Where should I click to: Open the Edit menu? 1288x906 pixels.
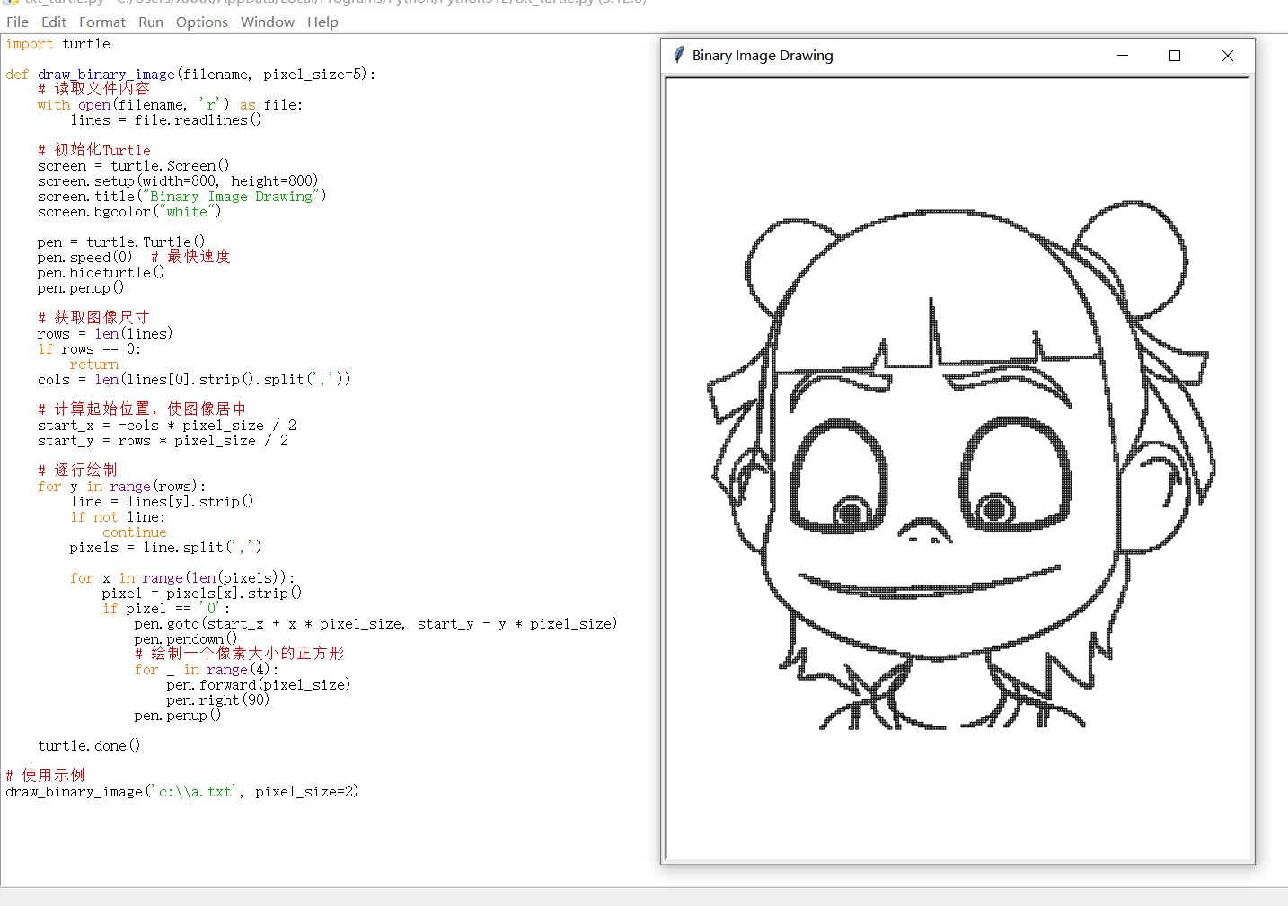coord(54,22)
